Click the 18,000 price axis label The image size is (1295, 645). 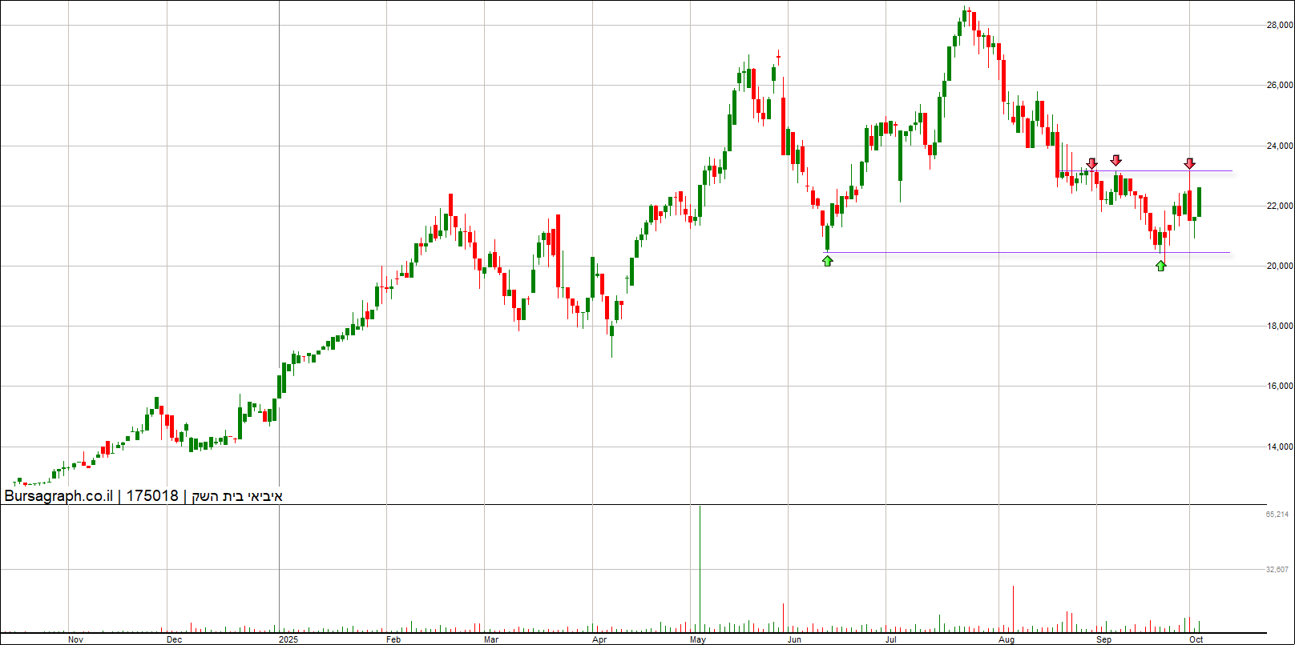pyautogui.click(x=1279, y=327)
